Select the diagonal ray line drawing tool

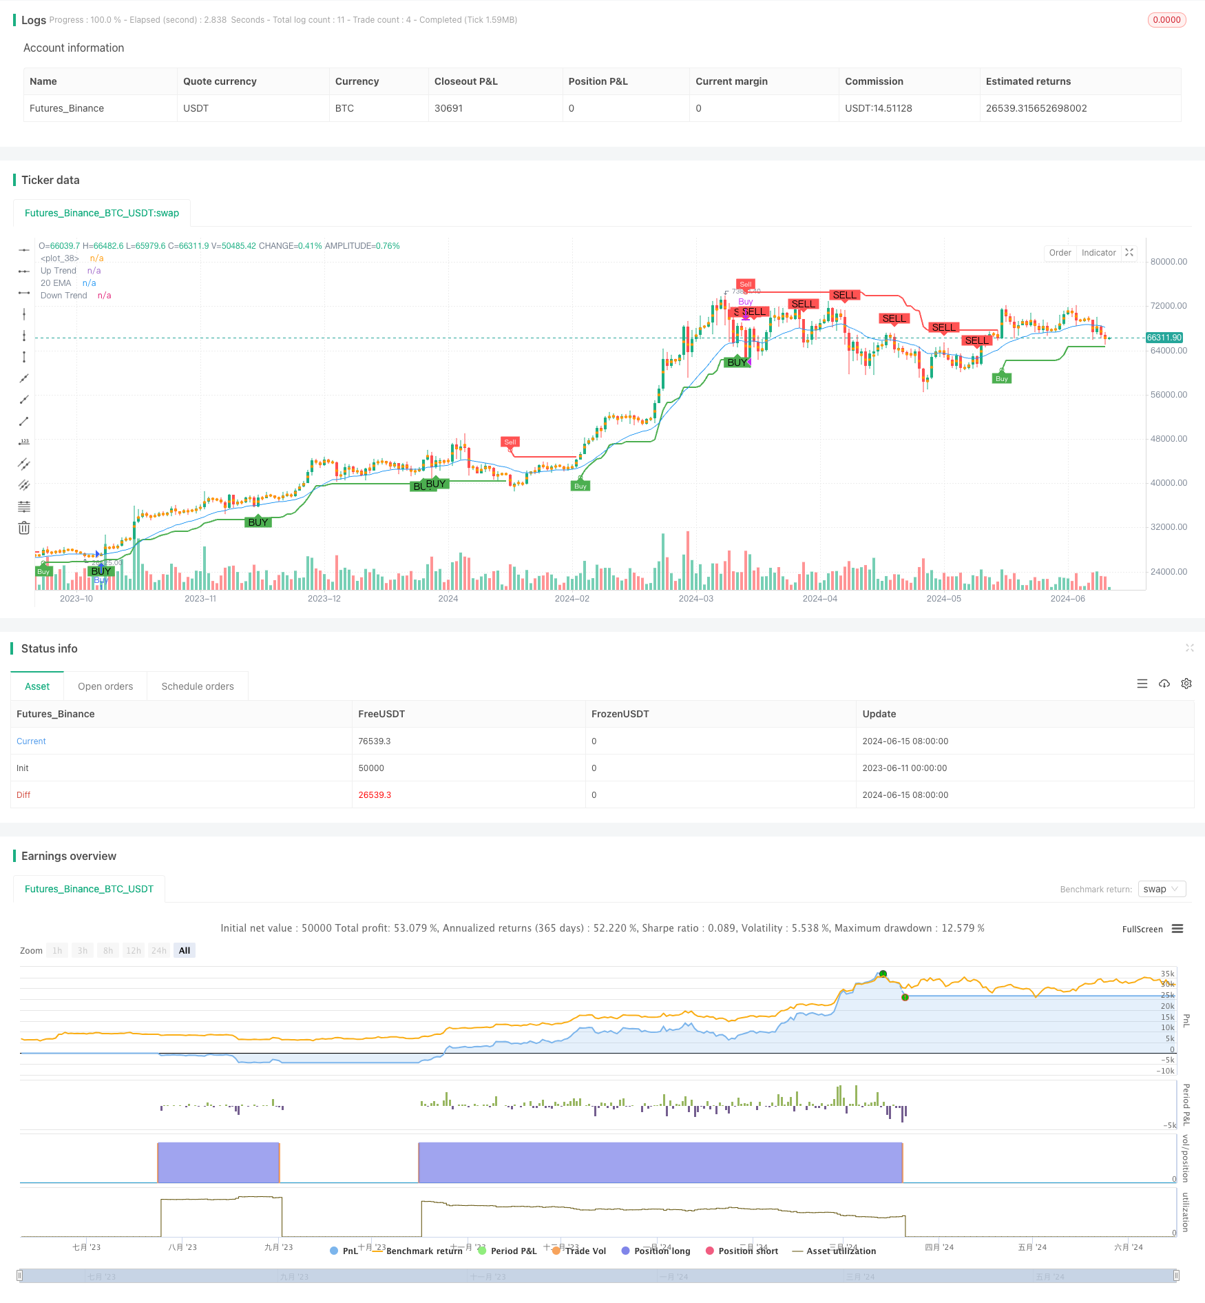click(x=24, y=400)
